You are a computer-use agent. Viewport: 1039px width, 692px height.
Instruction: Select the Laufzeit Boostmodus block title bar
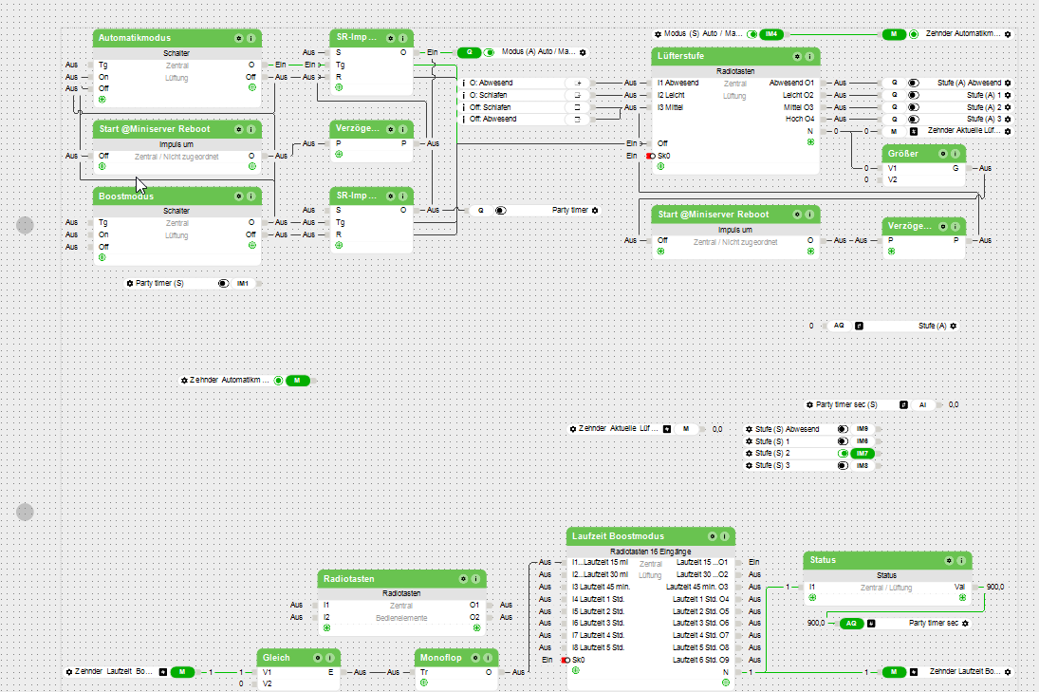click(626, 537)
